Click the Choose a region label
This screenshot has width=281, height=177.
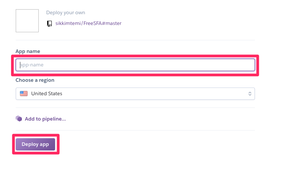coord(35,80)
